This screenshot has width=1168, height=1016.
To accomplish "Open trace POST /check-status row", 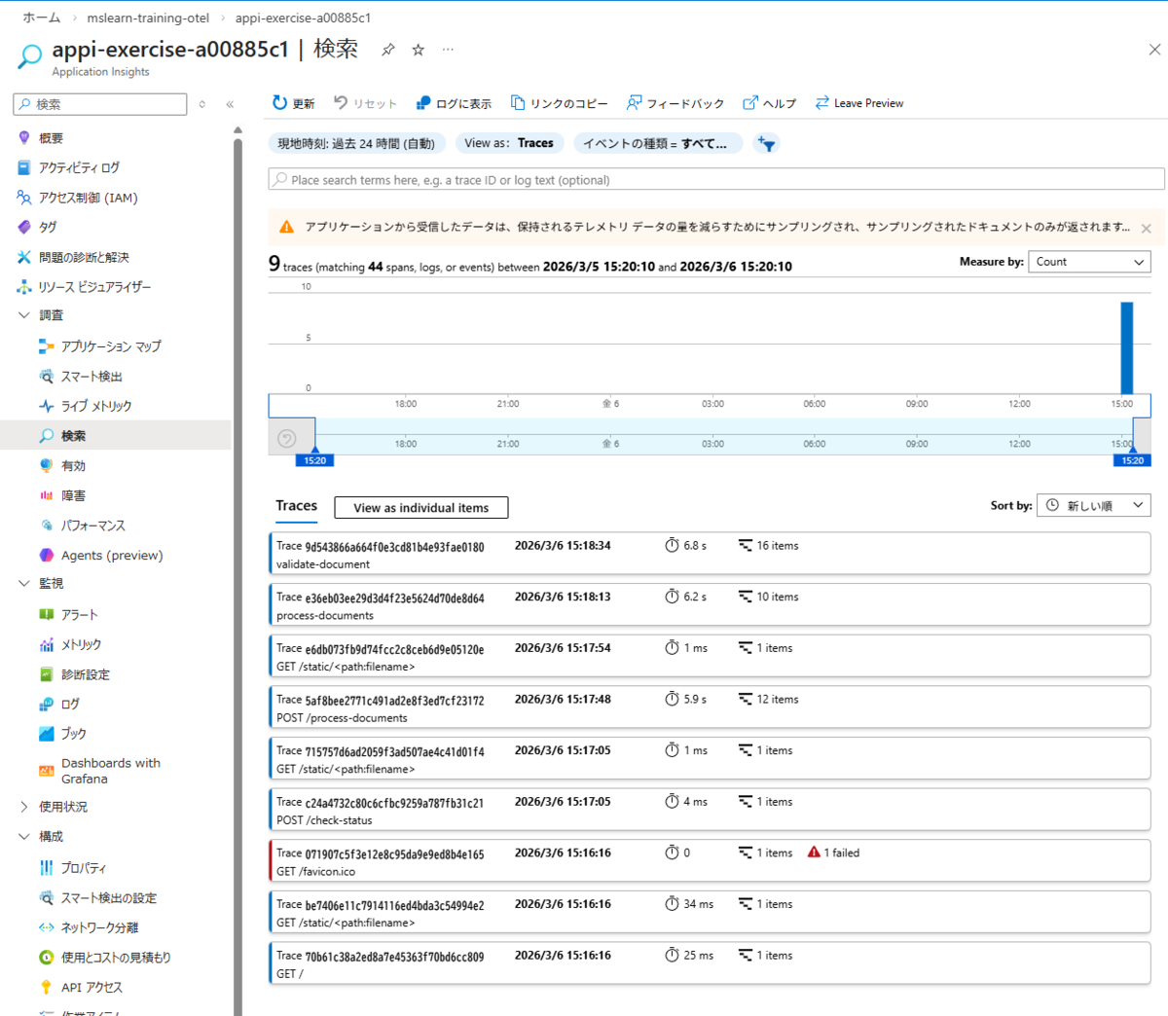I will tap(710, 810).
